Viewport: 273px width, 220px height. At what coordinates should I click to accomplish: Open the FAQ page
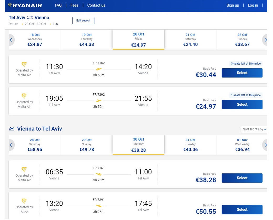pos(58,5)
